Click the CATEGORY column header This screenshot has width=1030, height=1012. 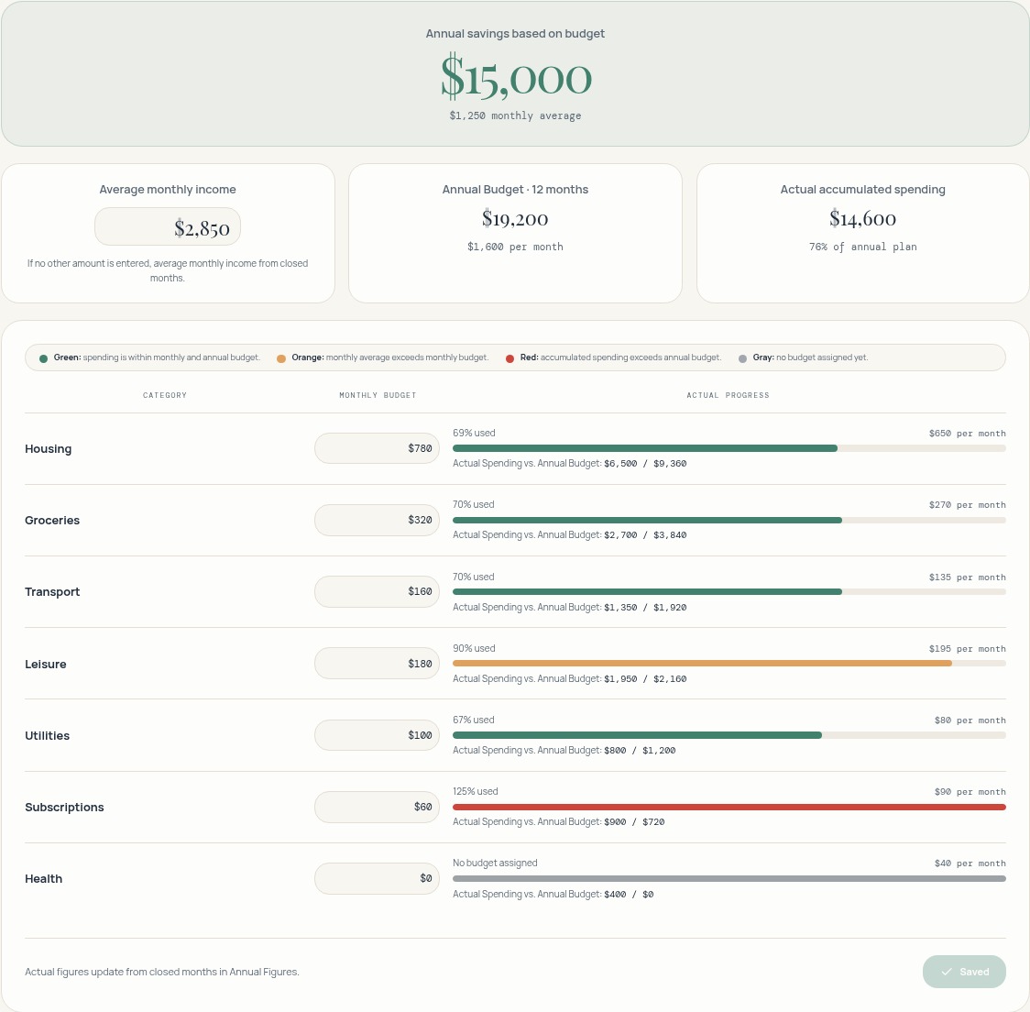tap(165, 396)
